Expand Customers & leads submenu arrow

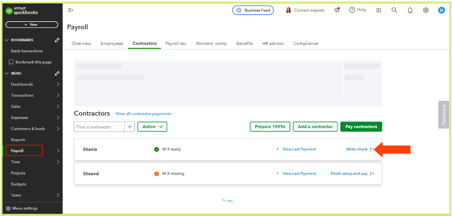tap(58, 129)
